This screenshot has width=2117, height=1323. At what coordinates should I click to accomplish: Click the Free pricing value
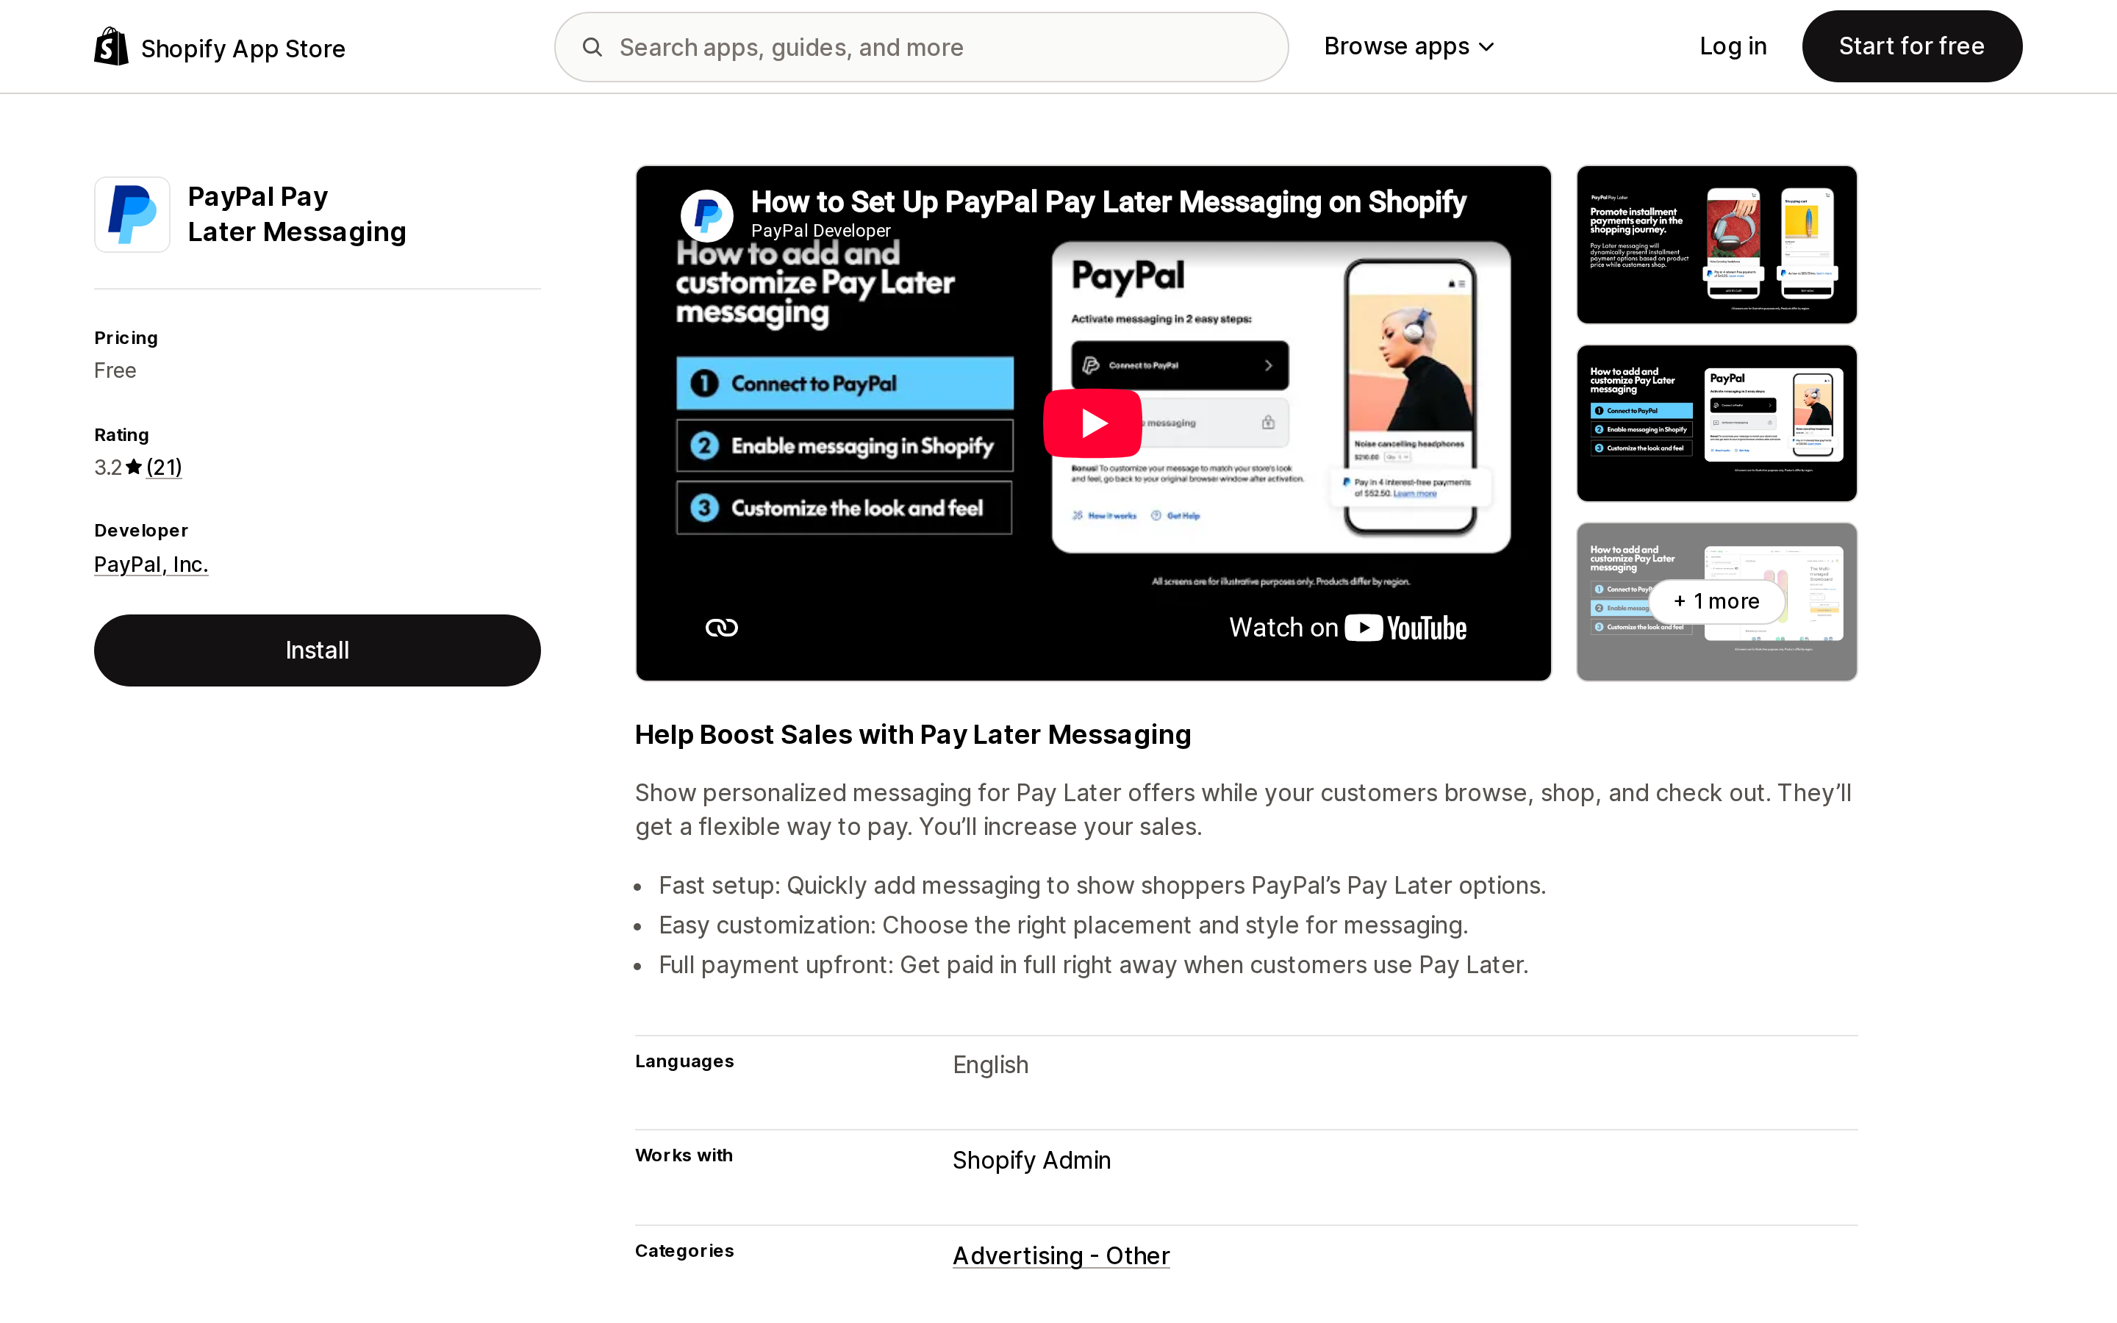click(x=115, y=371)
